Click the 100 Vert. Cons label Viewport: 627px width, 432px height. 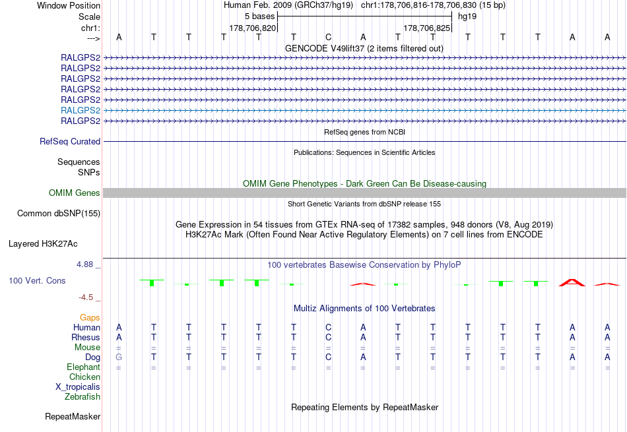pyautogui.click(x=37, y=280)
